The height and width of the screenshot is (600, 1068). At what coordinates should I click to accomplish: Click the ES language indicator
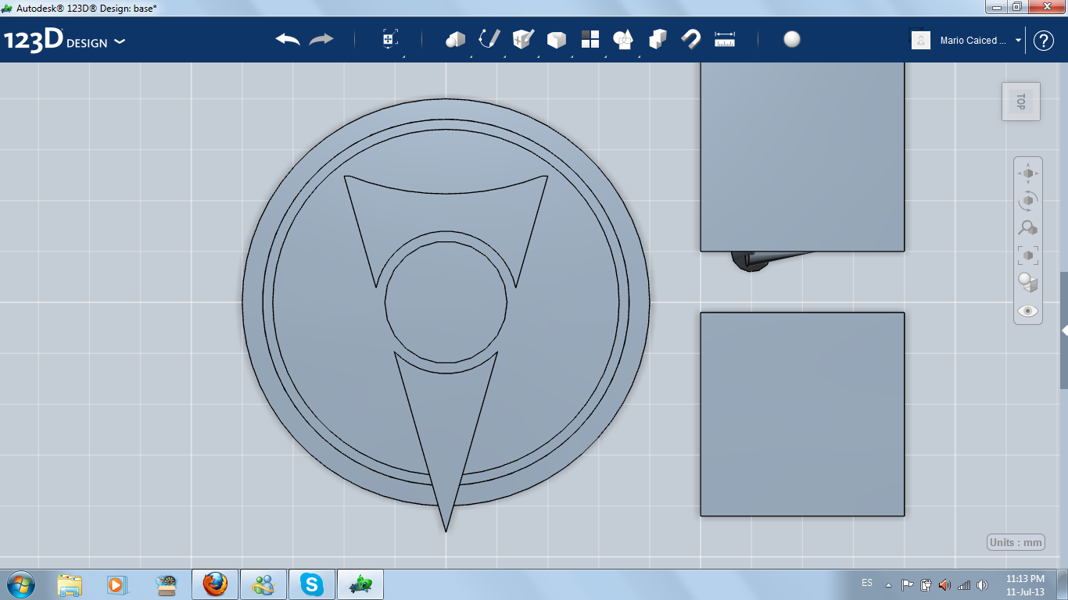click(x=867, y=583)
